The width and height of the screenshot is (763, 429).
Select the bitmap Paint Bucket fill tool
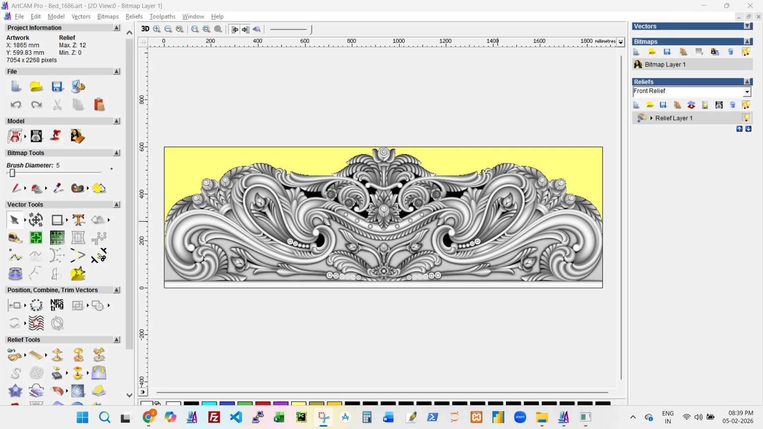click(37, 188)
